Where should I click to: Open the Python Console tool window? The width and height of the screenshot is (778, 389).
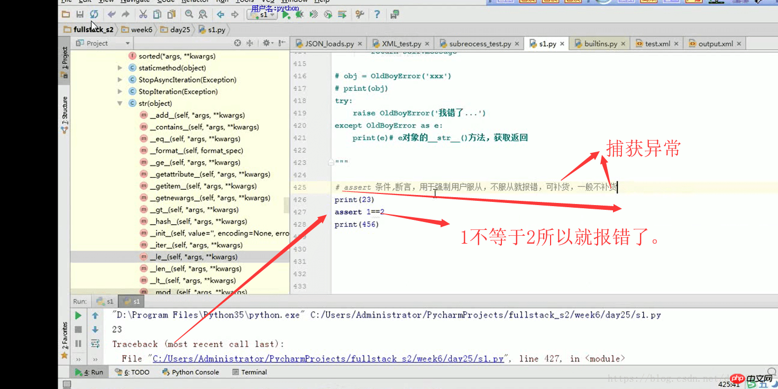point(190,372)
